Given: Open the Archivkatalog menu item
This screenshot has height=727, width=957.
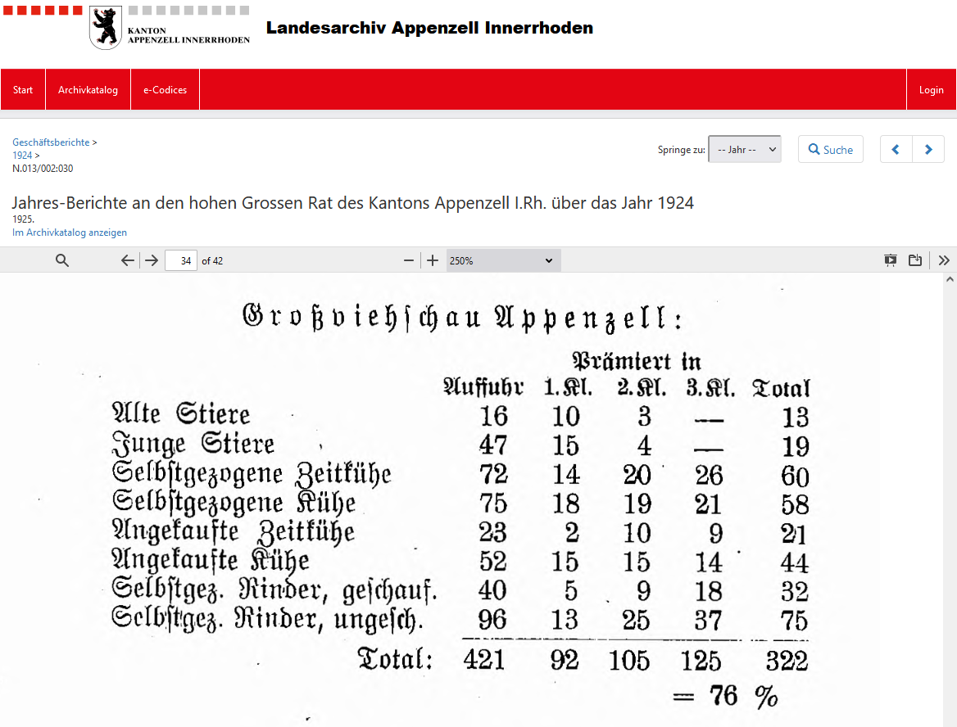Looking at the screenshot, I should click(88, 90).
